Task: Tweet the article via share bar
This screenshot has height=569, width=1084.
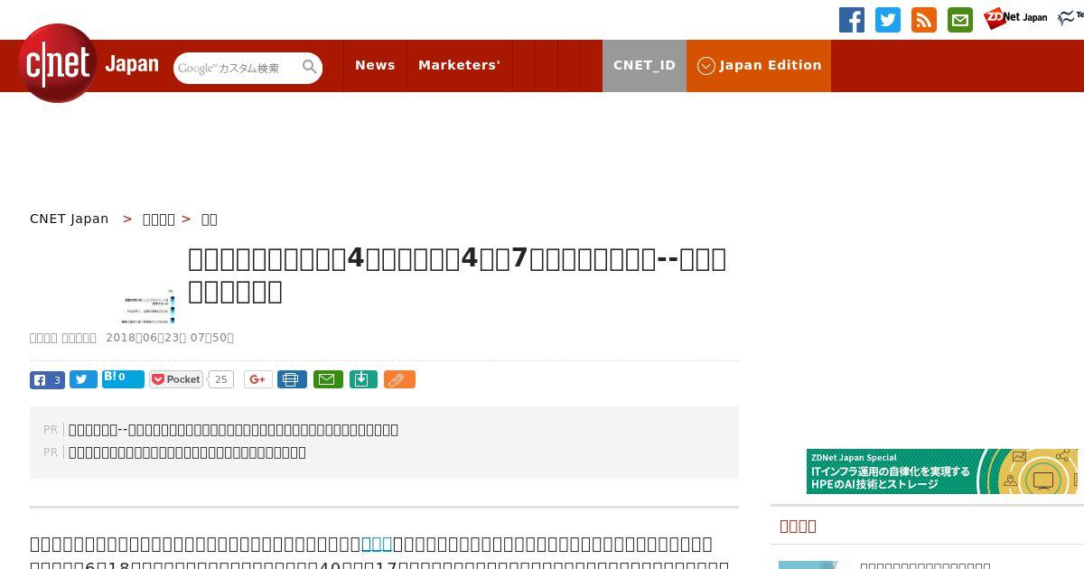Action: 83,379
